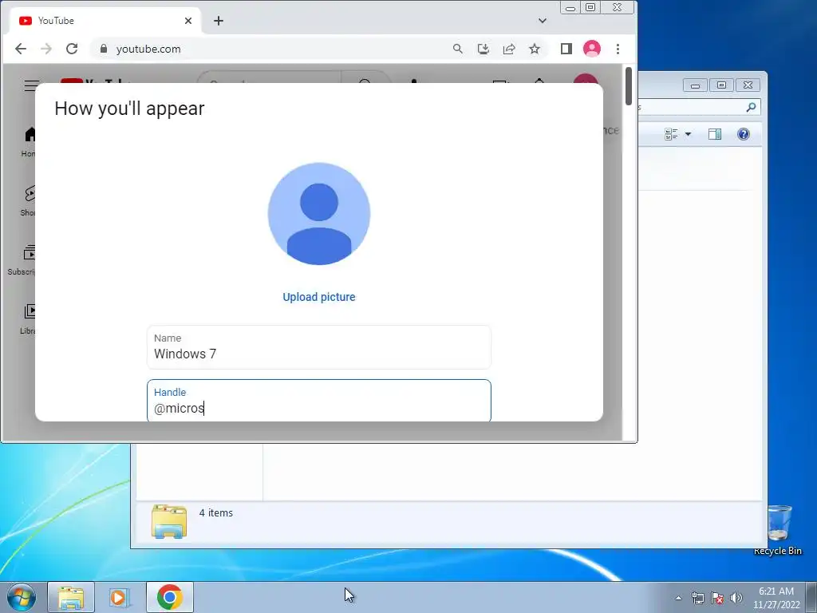817x613 pixels.
Task: Click the Handle input field
Action: pos(319,401)
